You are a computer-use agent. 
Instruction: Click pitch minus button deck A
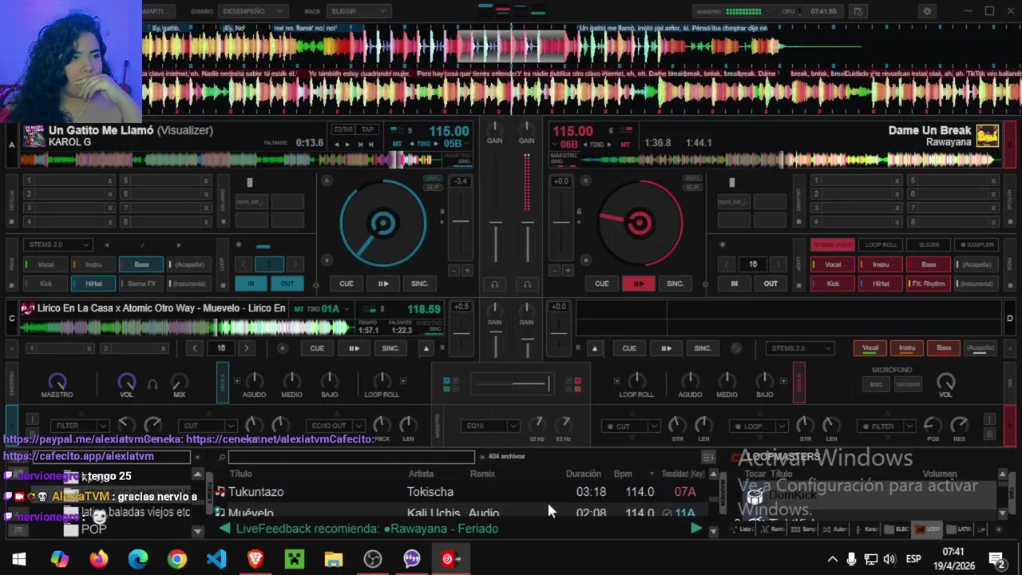pyautogui.click(x=454, y=271)
